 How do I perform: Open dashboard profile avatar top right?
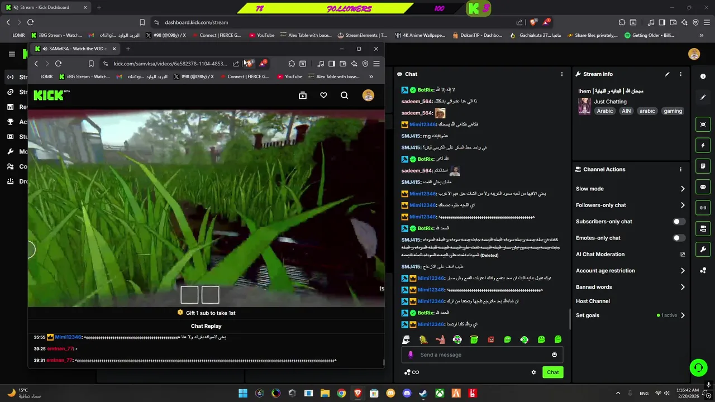694,54
